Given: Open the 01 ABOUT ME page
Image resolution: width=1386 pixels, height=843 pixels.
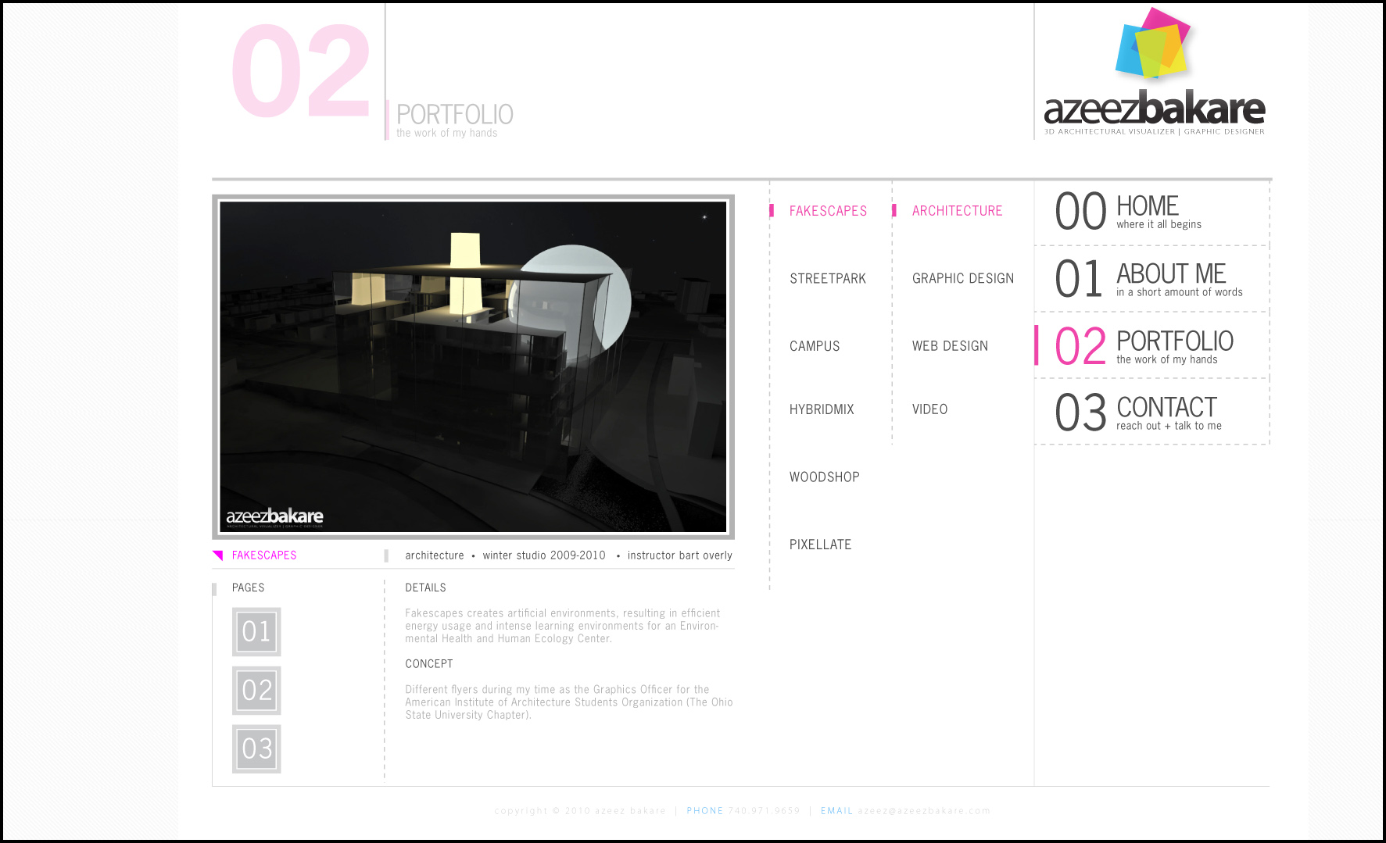Looking at the screenshot, I should 1151,280.
